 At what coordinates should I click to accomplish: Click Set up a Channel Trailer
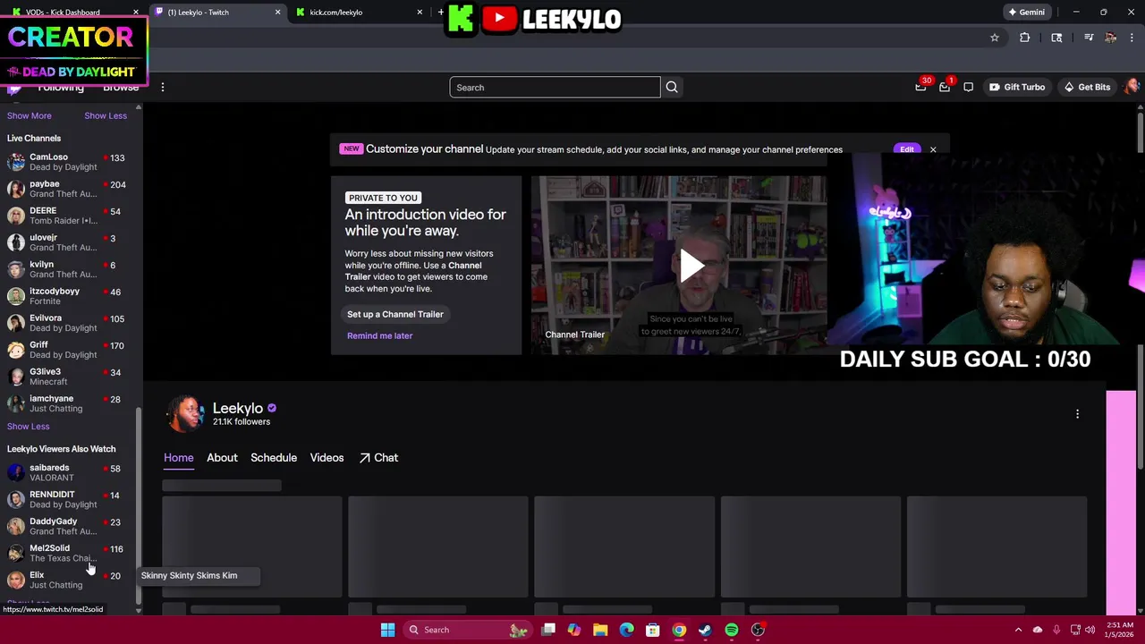point(395,314)
